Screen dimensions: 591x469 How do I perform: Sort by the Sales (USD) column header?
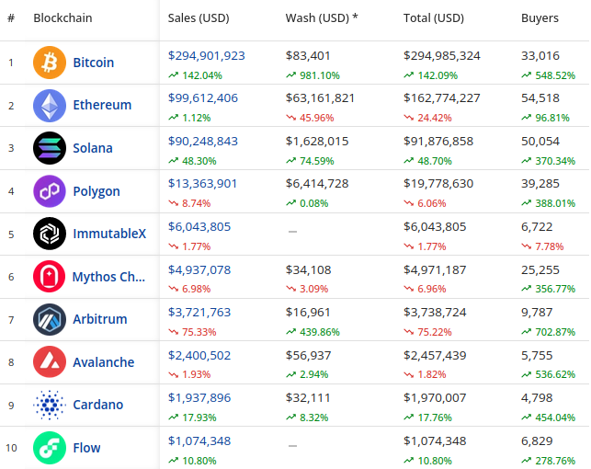[199, 18]
